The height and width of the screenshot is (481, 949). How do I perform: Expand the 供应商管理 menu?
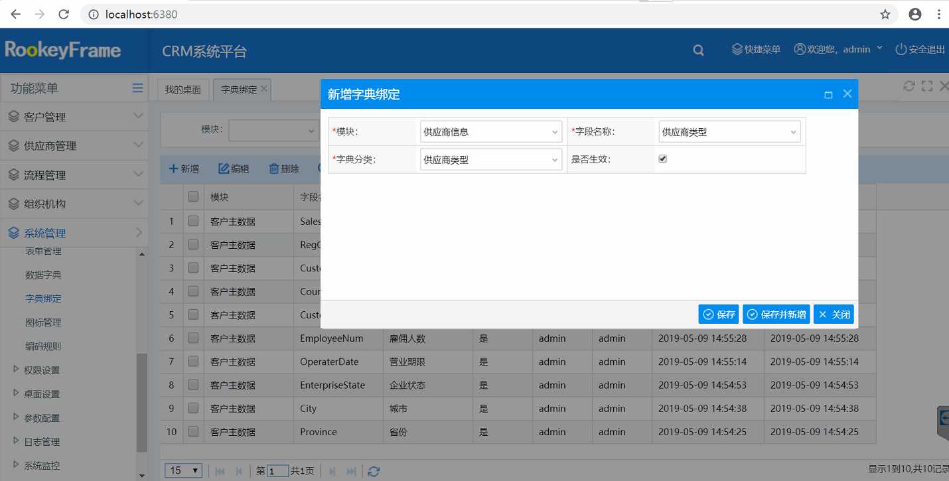73,146
